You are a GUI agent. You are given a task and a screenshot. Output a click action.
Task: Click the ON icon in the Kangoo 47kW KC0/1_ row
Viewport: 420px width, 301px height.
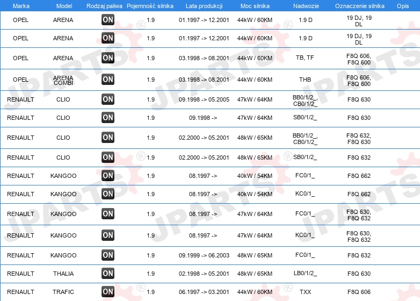coord(108,235)
